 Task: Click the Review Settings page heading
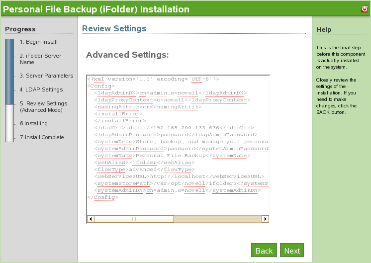tap(114, 28)
